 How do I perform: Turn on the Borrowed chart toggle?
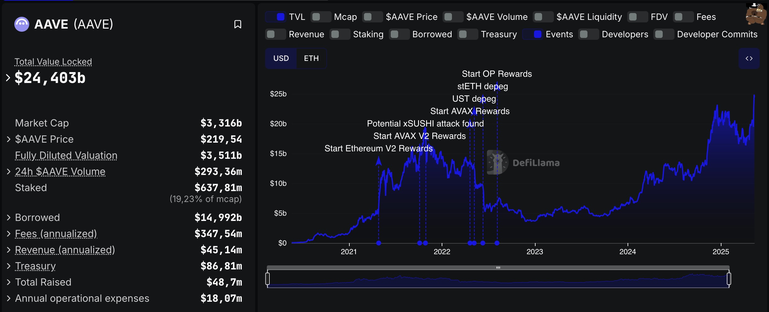click(399, 34)
